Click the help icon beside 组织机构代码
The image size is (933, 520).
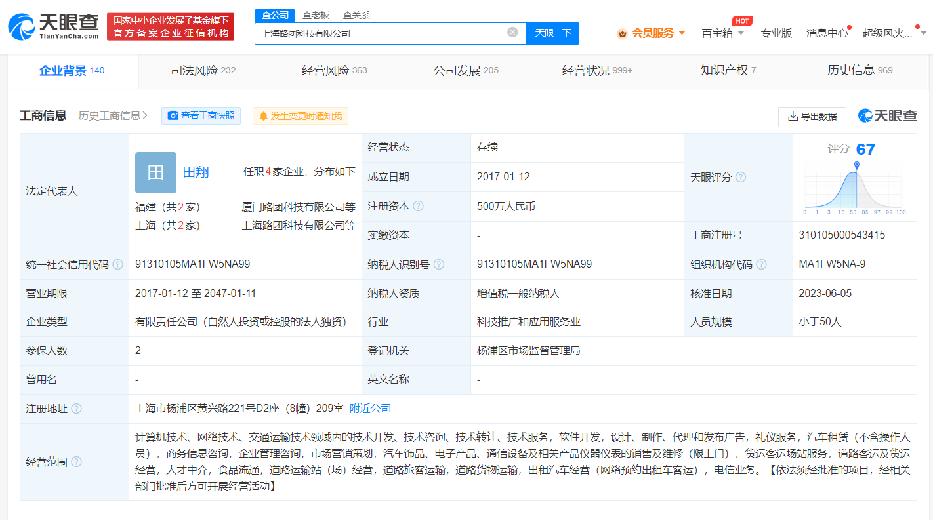pos(761,264)
